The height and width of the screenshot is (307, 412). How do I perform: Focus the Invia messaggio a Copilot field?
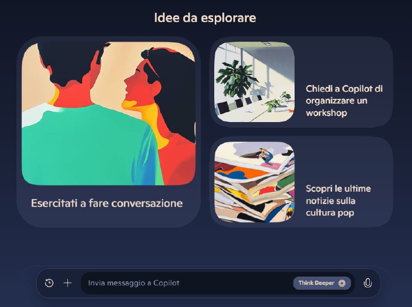pos(189,283)
